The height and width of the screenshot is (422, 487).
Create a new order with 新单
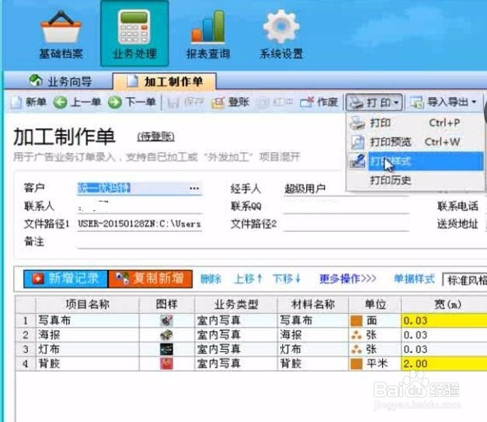29,102
